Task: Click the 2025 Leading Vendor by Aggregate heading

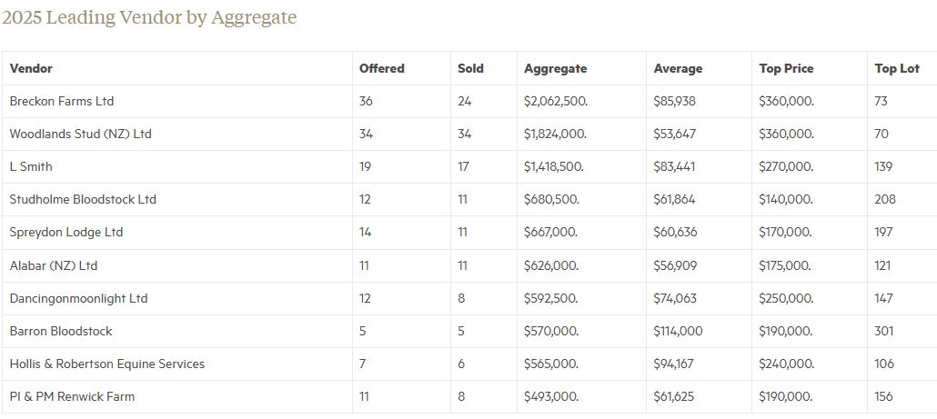Action: pyautogui.click(x=149, y=17)
